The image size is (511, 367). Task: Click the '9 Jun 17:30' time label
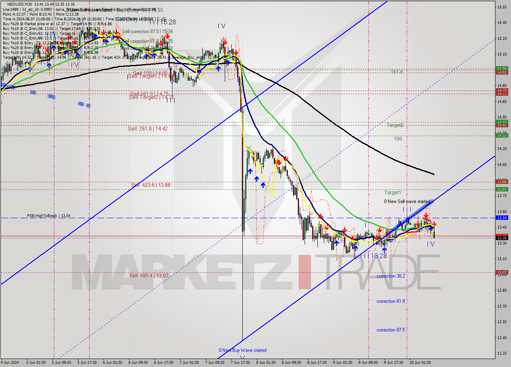[394, 363]
